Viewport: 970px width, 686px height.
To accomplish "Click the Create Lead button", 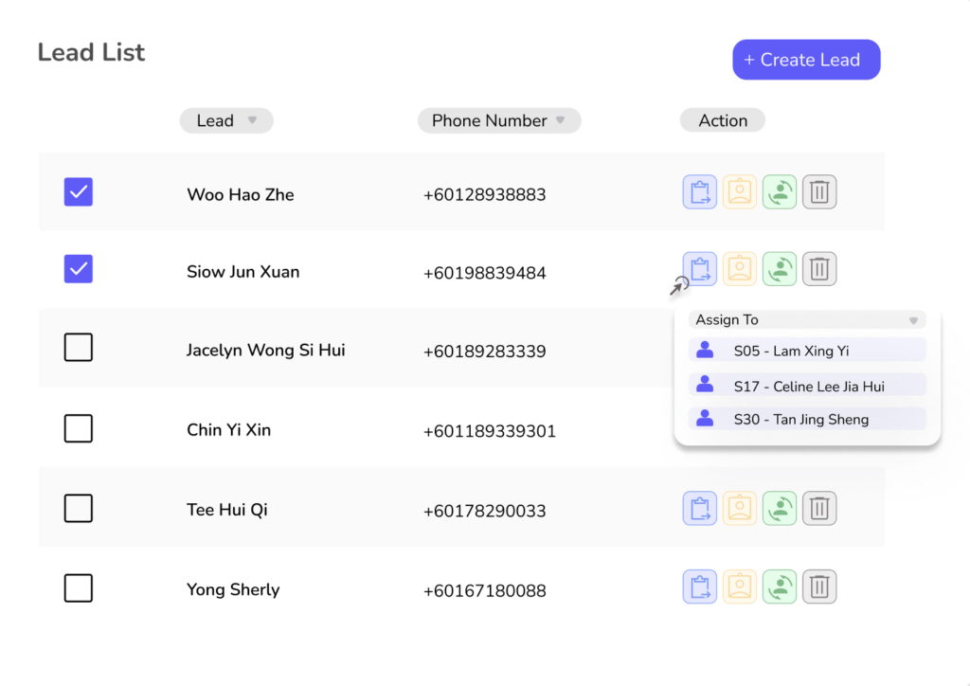I will tap(806, 60).
